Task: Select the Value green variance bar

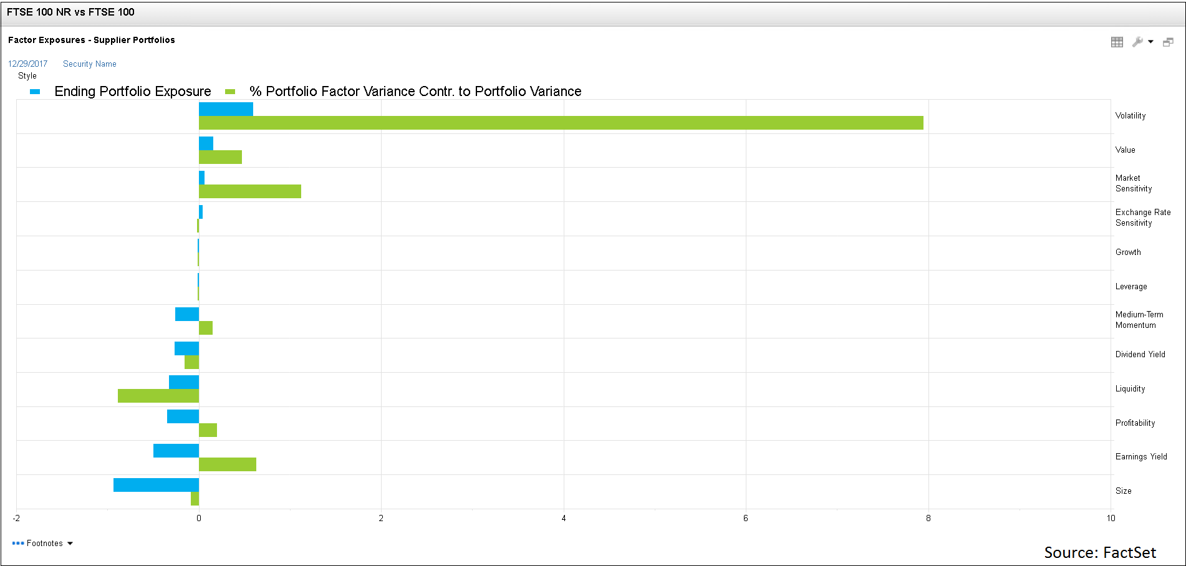Action: click(x=220, y=157)
